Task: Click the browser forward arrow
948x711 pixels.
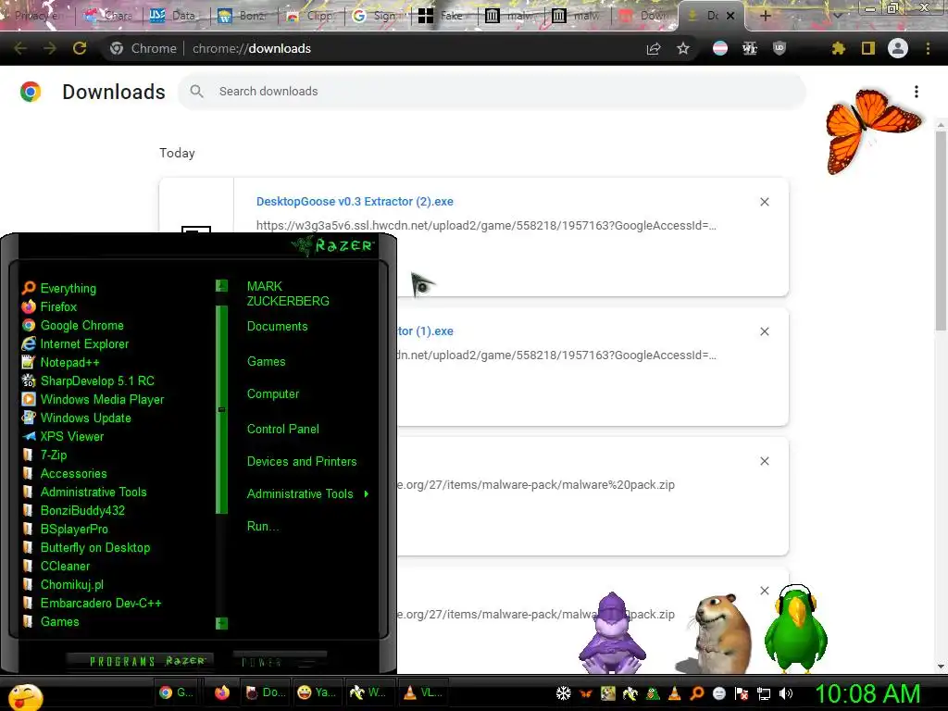Action: (50, 48)
